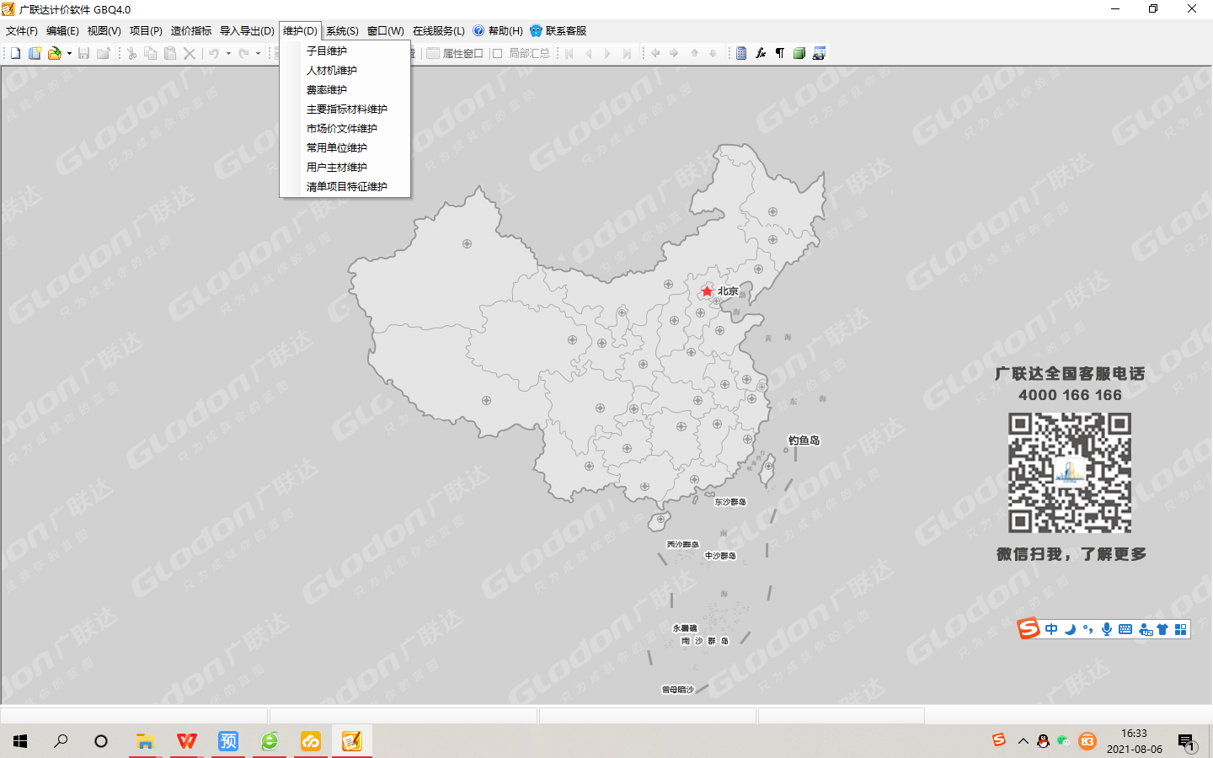Open the 窗口(W) menu

[x=386, y=30]
